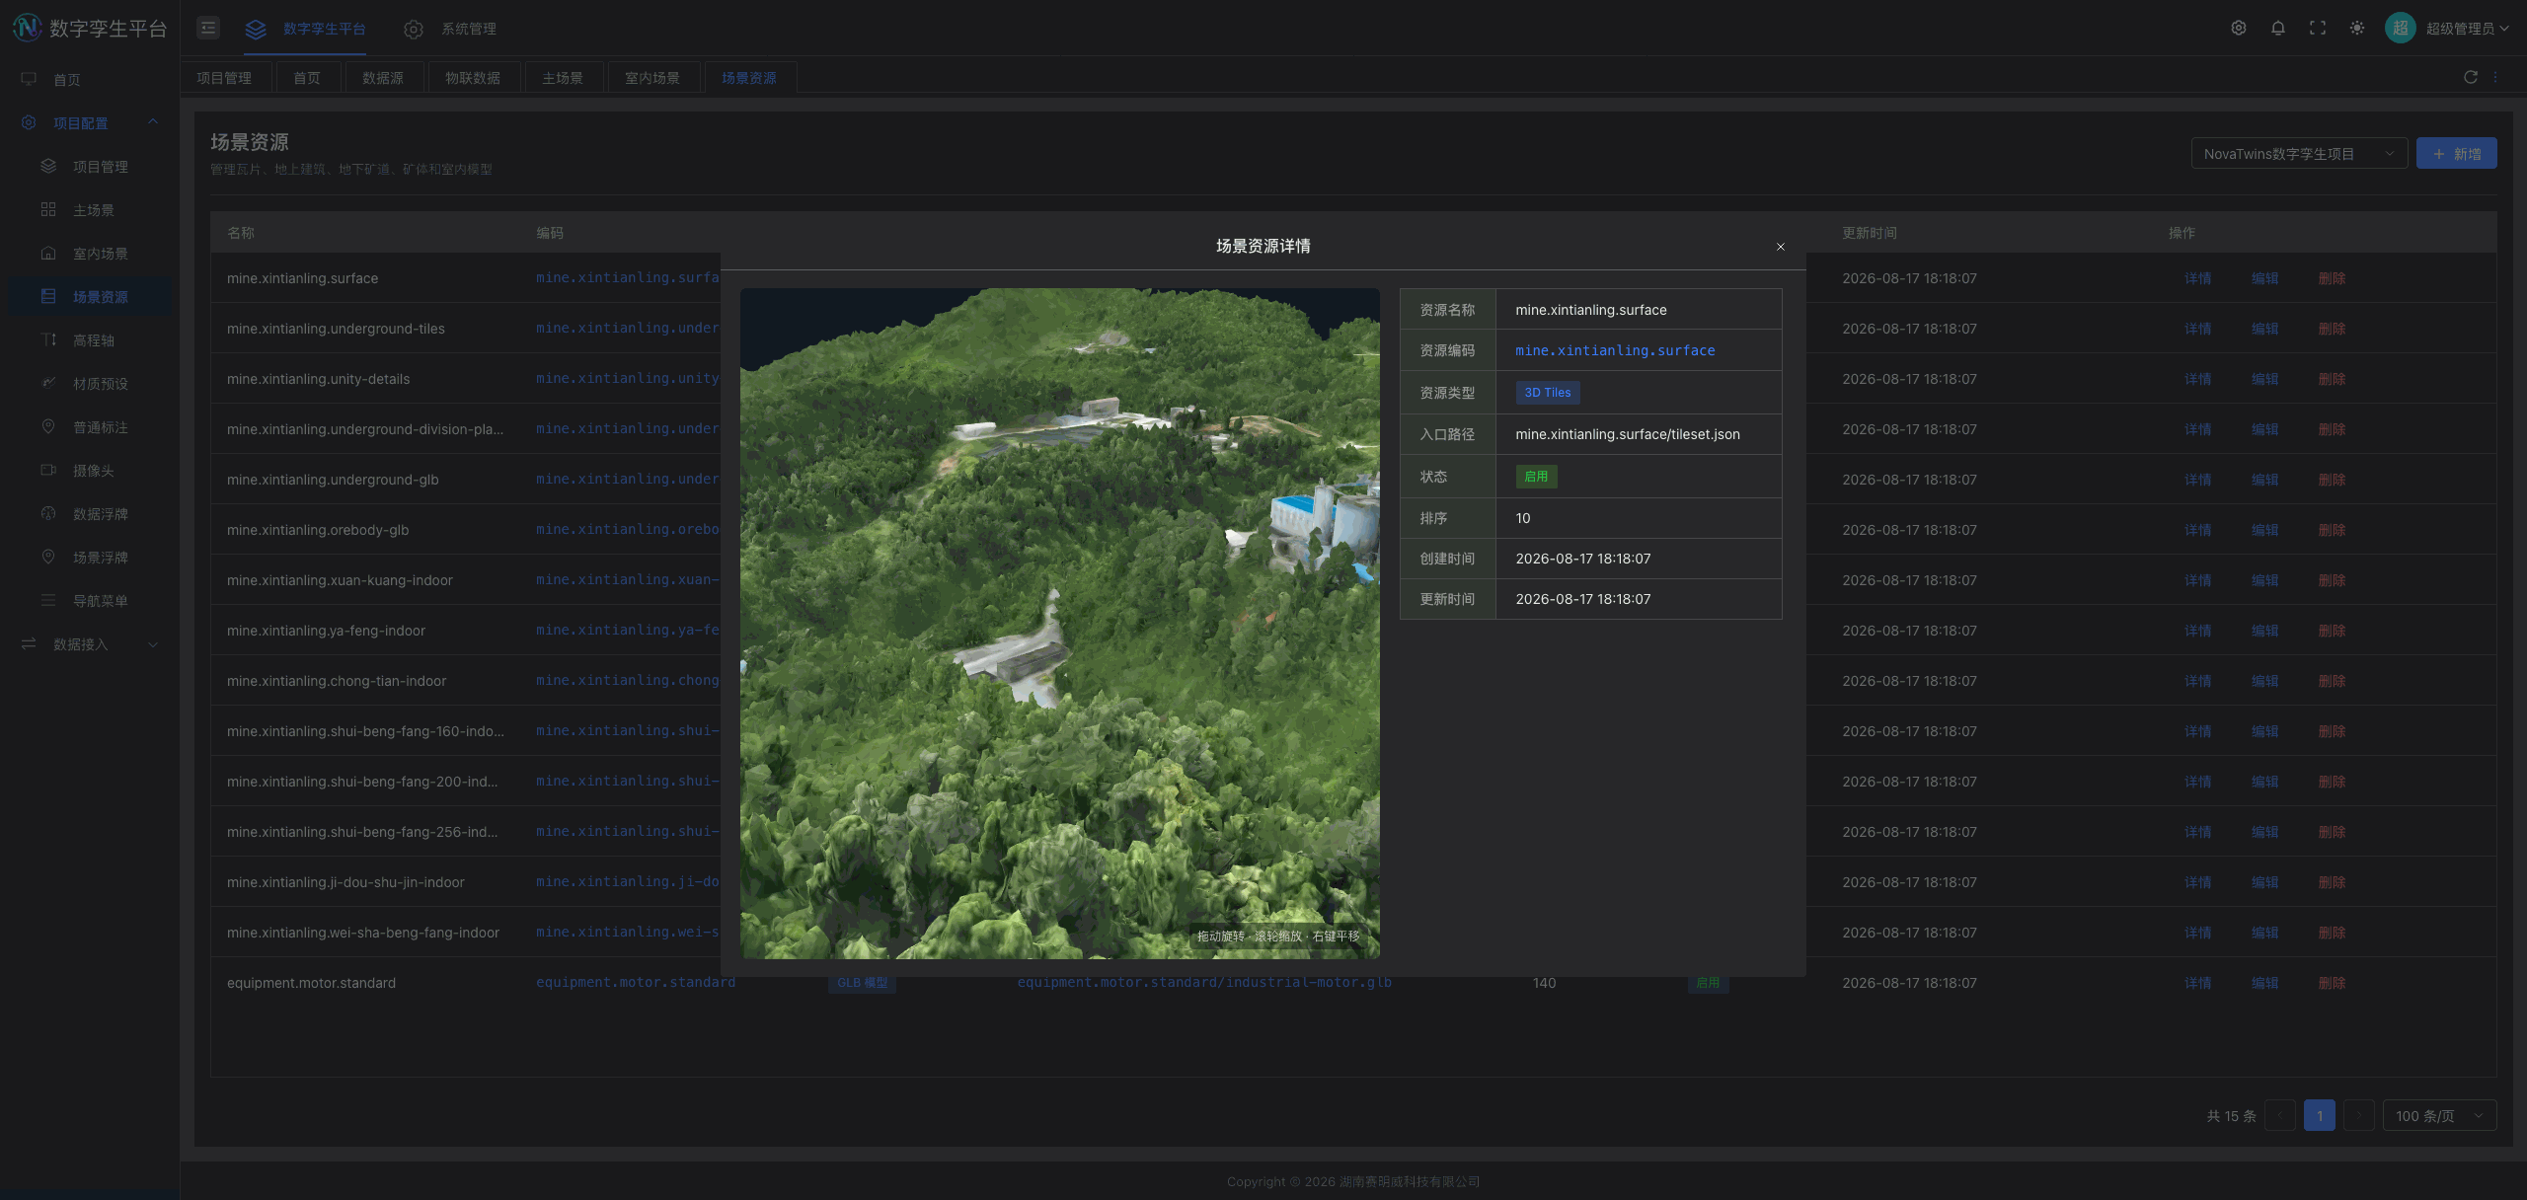2527x1200 pixels.
Task: Expand the 数据接入 menu group
Action: click(90, 643)
